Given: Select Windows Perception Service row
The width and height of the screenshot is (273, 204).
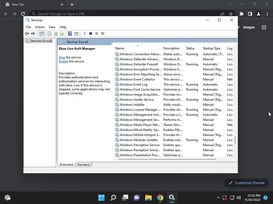Looking at the screenshot, I should tap(174, 145).
